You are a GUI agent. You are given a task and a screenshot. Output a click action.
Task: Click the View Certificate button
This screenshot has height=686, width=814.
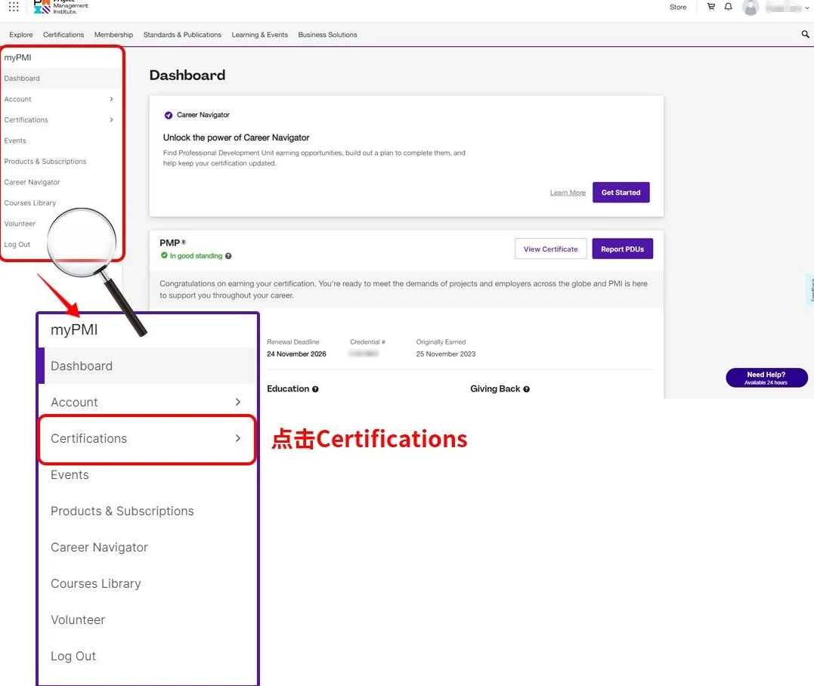point(551,249)
